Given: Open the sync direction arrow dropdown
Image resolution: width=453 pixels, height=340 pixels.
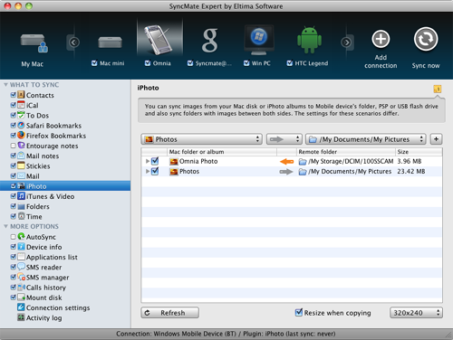Looking at the screenshot, I should [x=284, y=139].
